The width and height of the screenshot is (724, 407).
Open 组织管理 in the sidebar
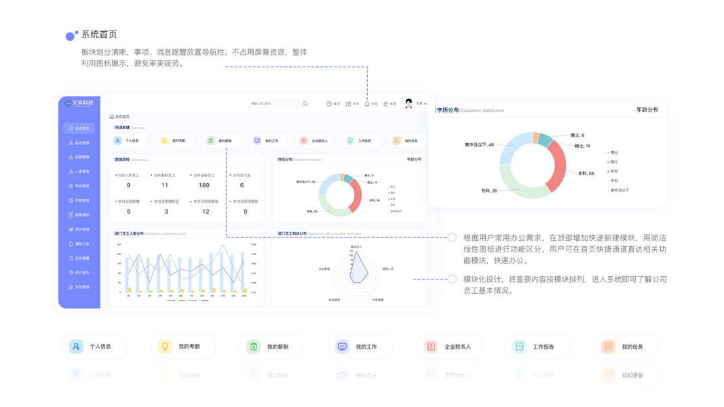point(79,143)
